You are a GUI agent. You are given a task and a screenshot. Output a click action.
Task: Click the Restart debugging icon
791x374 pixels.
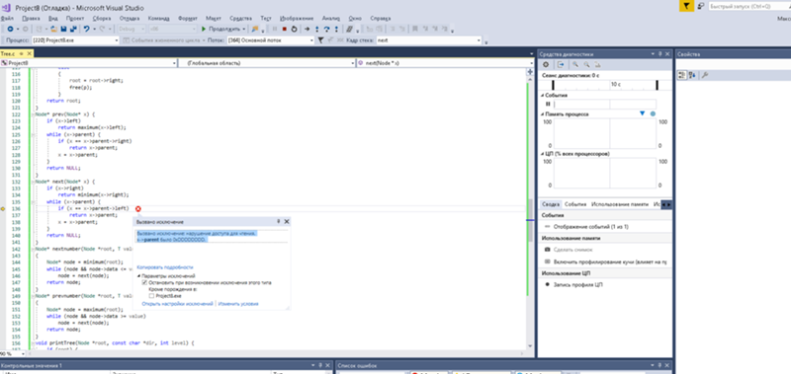tap(294, 30)
